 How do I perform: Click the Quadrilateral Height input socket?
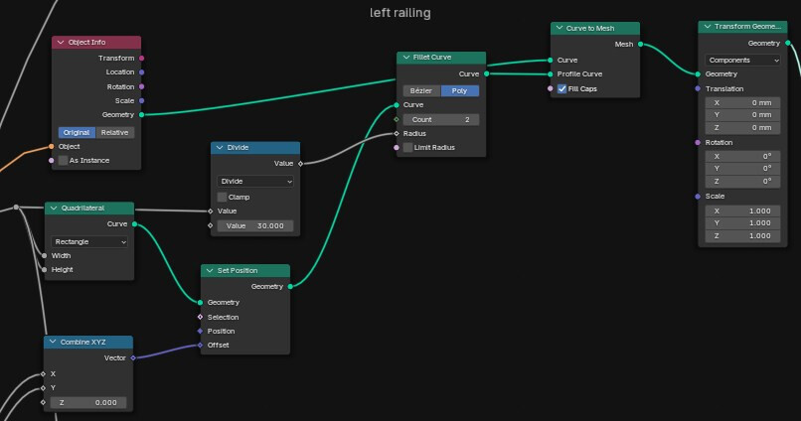click(x=45, y=269)
